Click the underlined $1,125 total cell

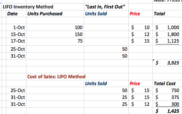(167, 41)
